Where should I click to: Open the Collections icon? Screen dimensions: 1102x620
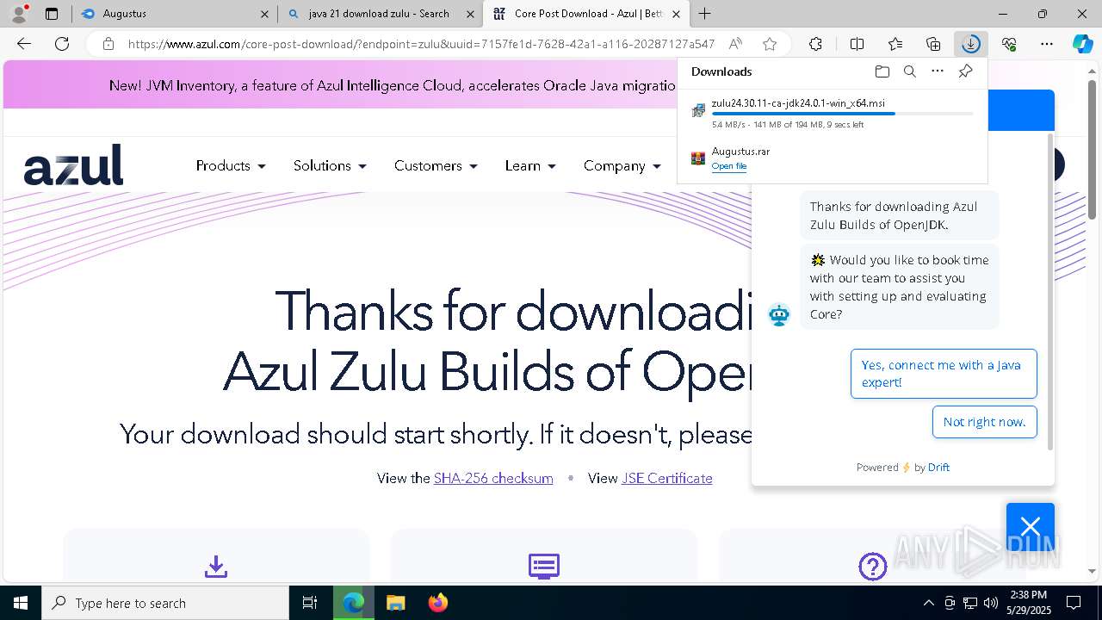click(x=933, y=44)
